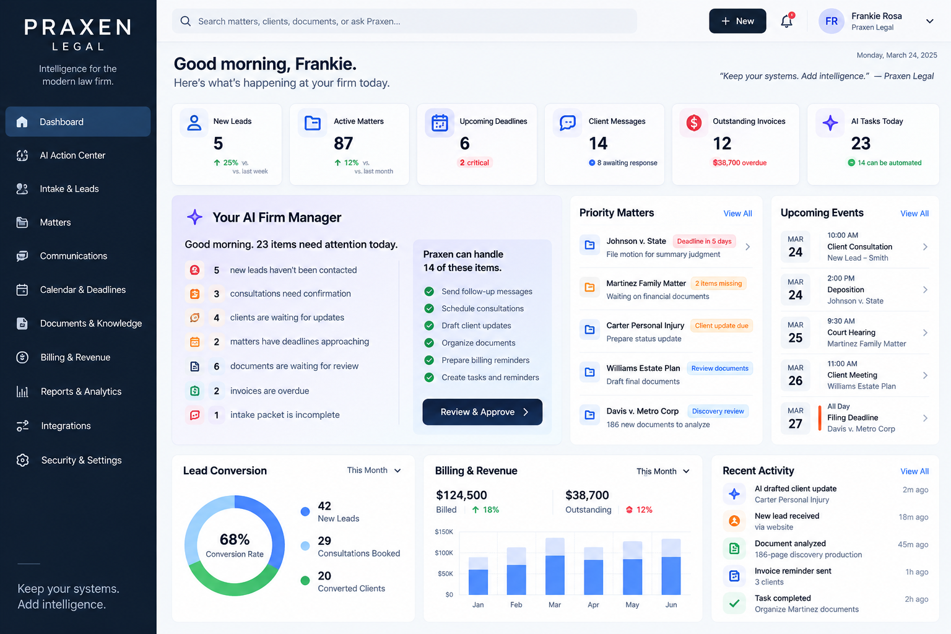Image resolution: width=951 pixels, height=634 pixels.
Task: Open AI Action Center in sidebar
Action: (78, 155)
